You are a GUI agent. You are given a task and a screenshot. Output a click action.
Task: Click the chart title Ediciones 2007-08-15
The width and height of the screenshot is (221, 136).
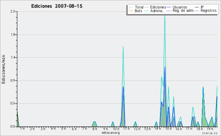tap(57, 6)
